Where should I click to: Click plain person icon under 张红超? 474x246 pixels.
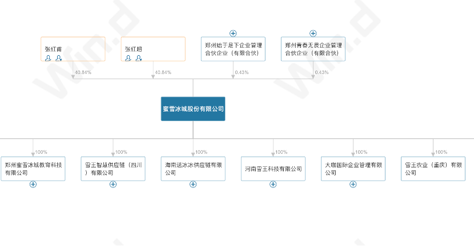coord(128,58)
